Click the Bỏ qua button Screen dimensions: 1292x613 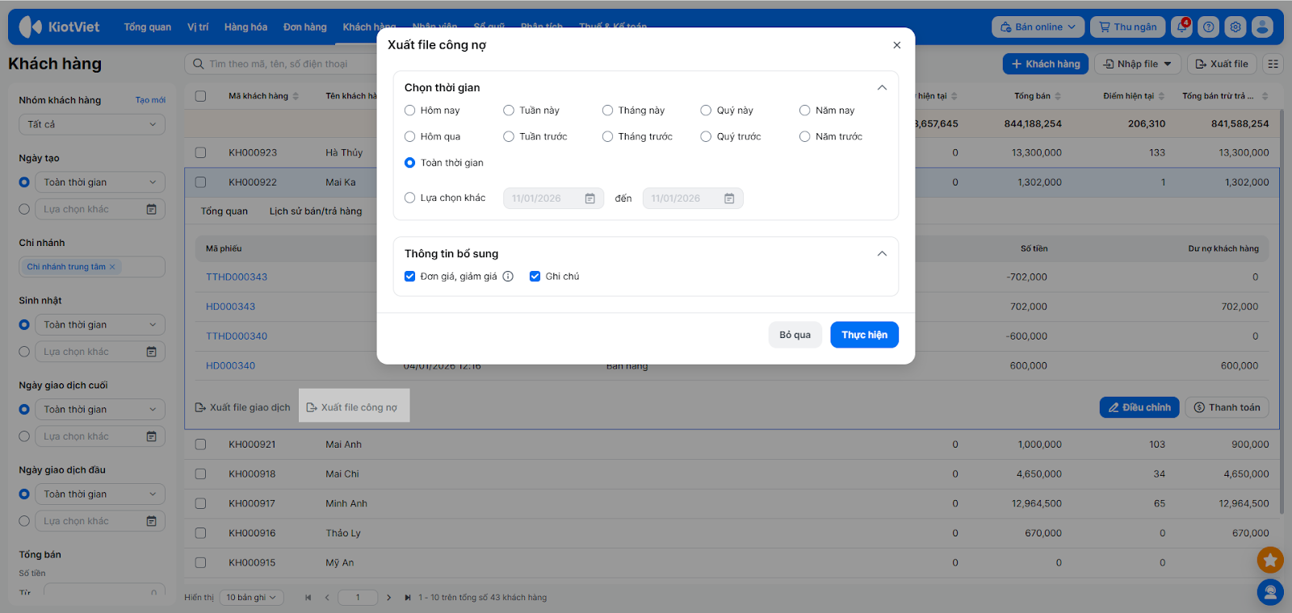coord(795,335)
